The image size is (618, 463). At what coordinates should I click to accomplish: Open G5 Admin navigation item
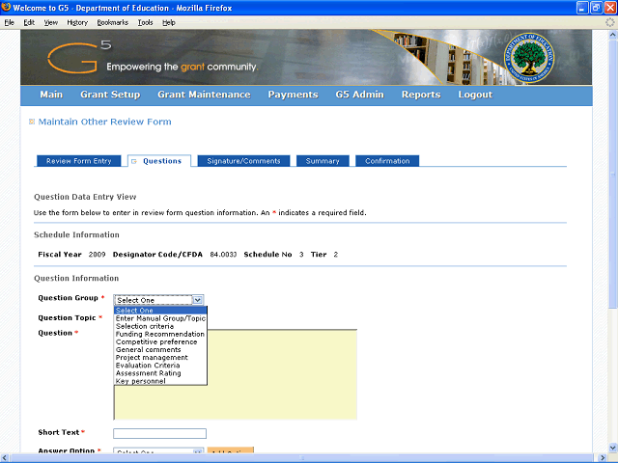360,95
